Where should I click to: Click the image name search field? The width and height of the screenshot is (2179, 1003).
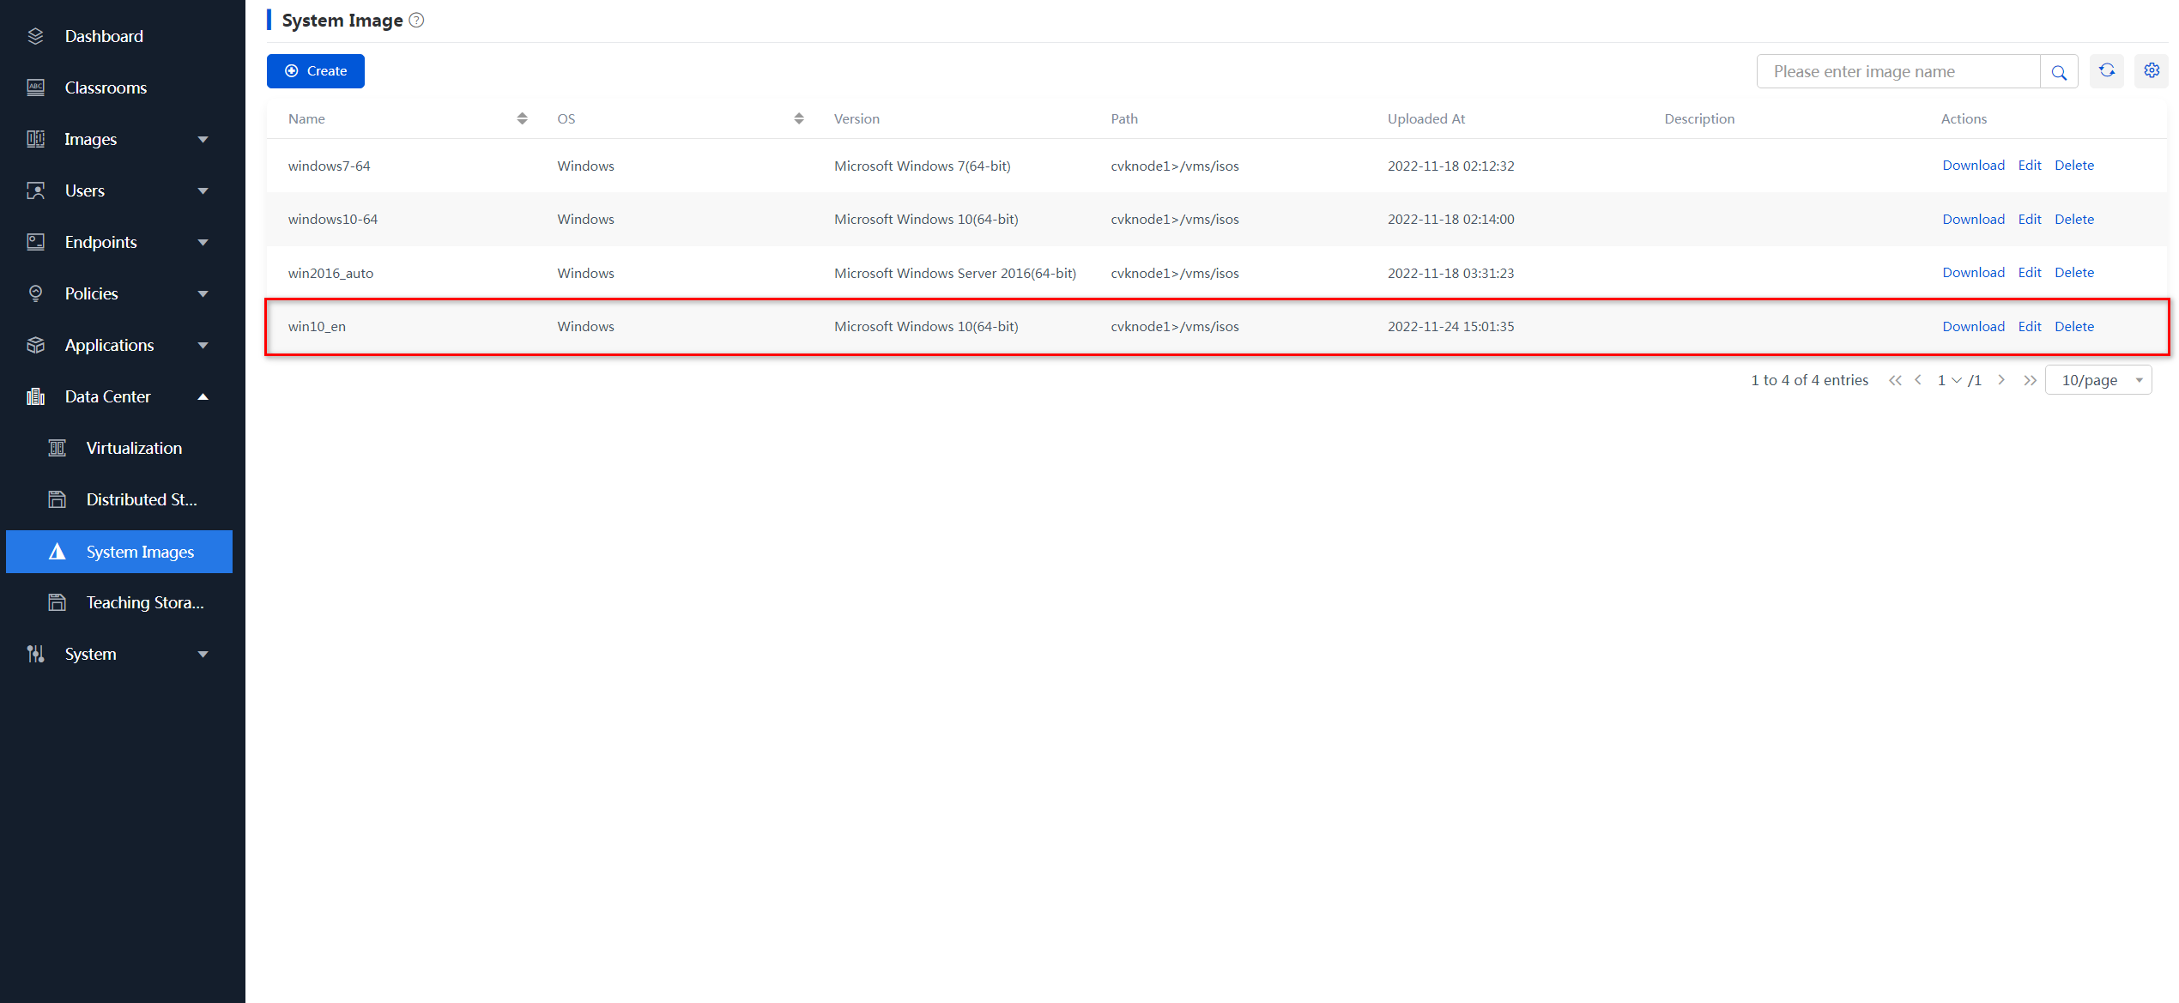click(x=1898, y=72)
